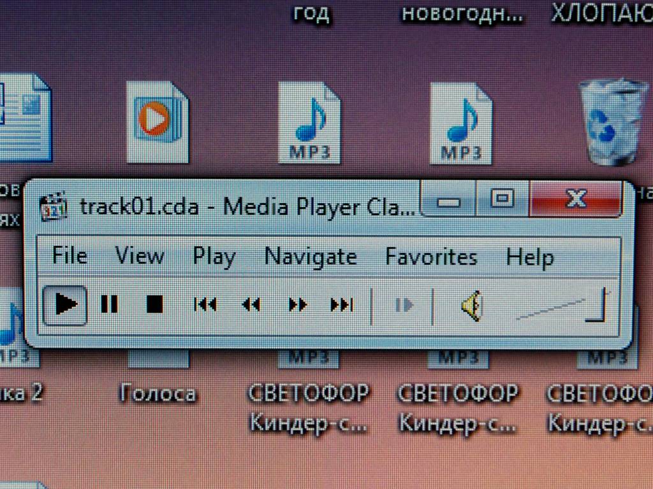Screen dimensions: 653x489
Task: Select the document icon at the left desktop edge
Action: [25, 118]
